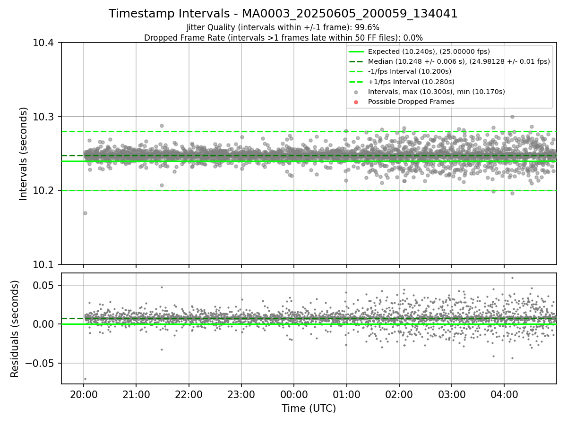567x425 pixels.
Task: Click legend entry "Intervals, max (10.300s), min (10.170s)"
Action: (x=437, y=92)
